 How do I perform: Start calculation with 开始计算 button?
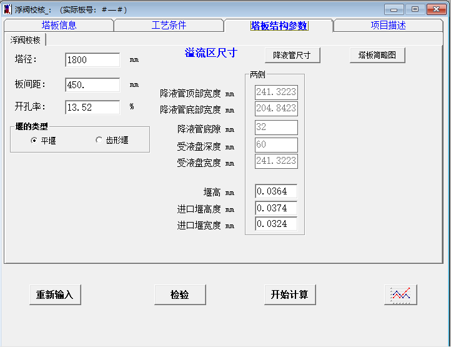point(290,294)
